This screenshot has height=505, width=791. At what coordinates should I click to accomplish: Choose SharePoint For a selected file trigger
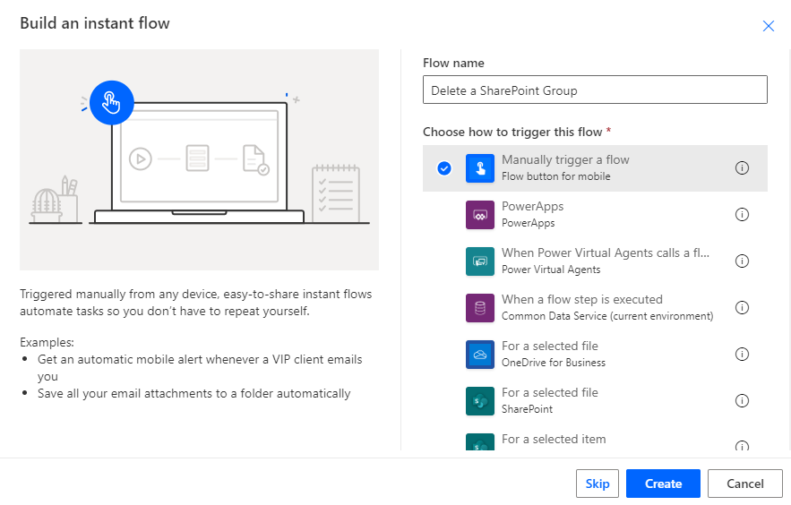coord(596,401)
